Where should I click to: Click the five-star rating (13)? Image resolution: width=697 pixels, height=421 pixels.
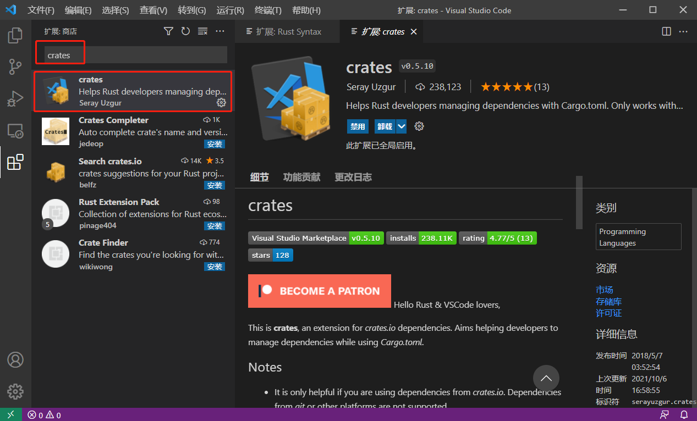click(x=515, y=87)
